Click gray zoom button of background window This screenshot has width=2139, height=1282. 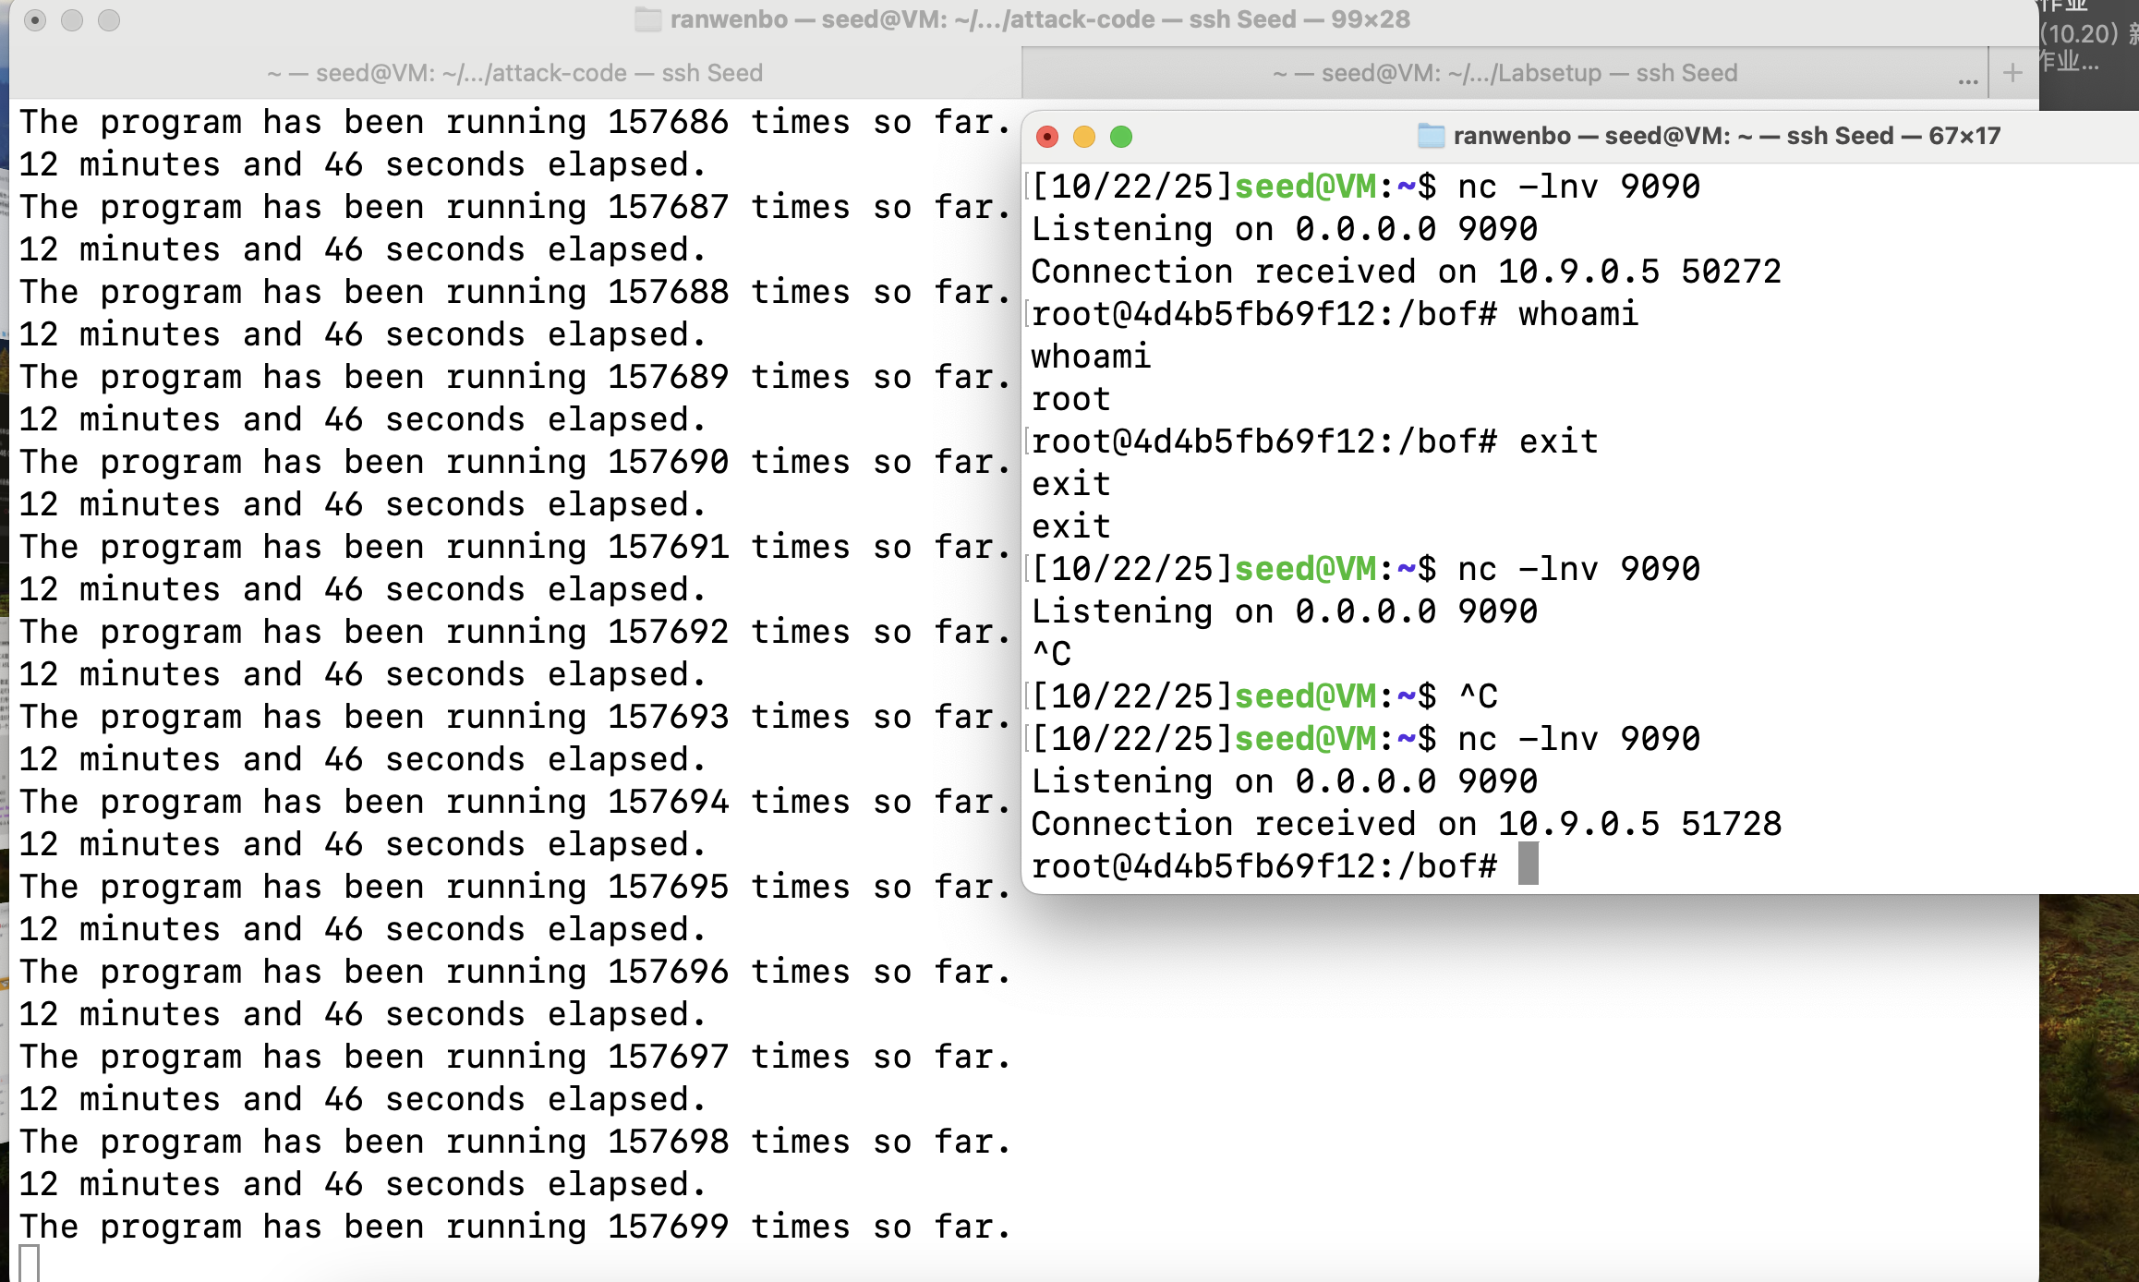(109, 20)
